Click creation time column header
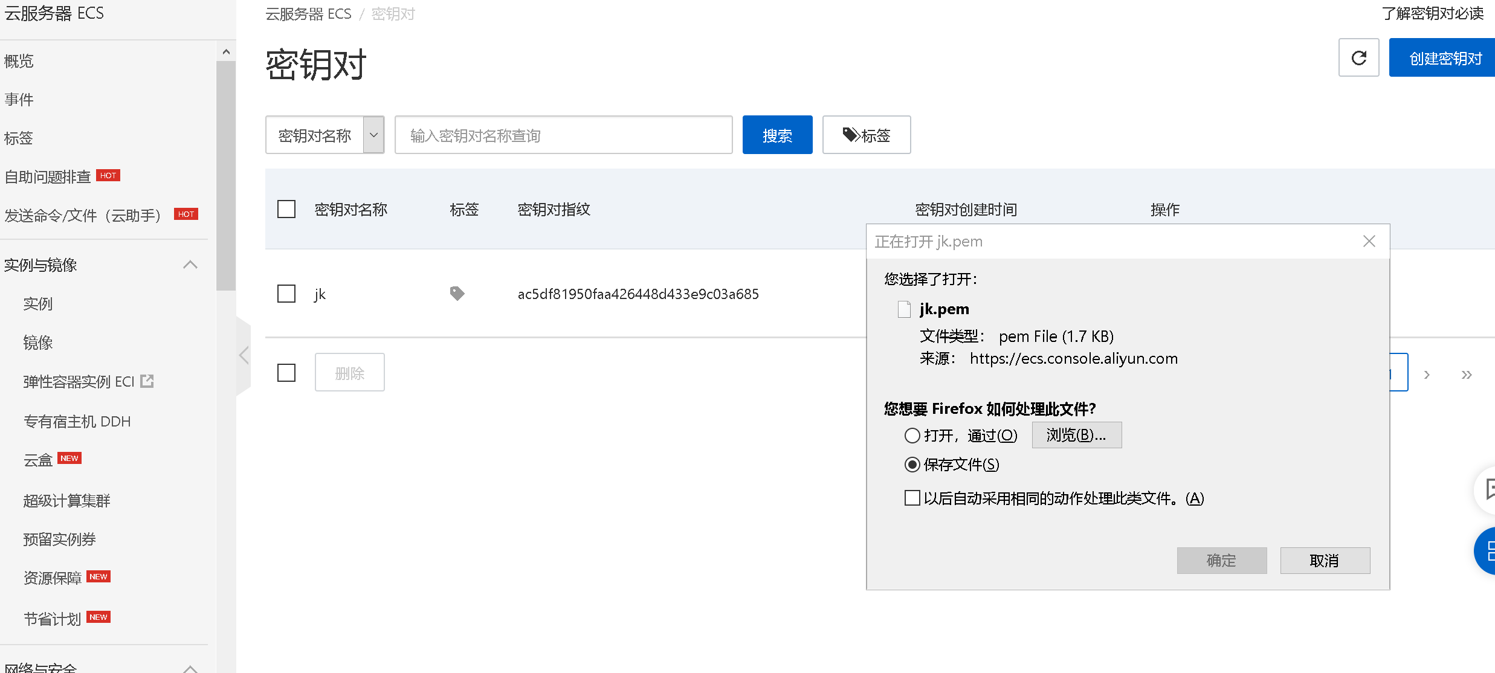 (966, 209)
